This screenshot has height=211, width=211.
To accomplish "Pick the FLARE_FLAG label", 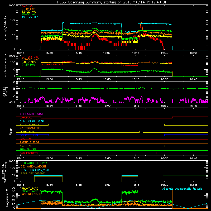I will [27, 132].
